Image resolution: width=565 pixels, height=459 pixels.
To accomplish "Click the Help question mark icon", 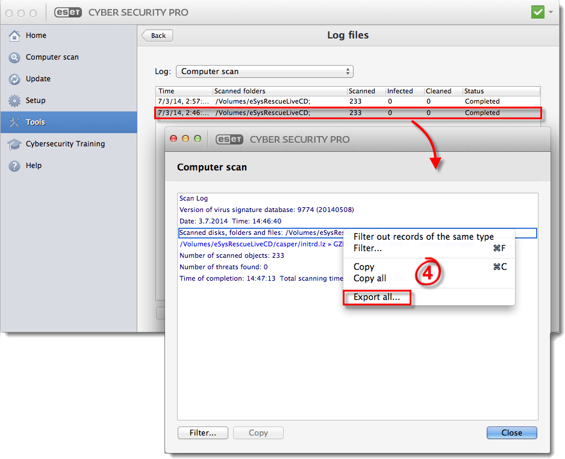I will [x=14, y=166].
